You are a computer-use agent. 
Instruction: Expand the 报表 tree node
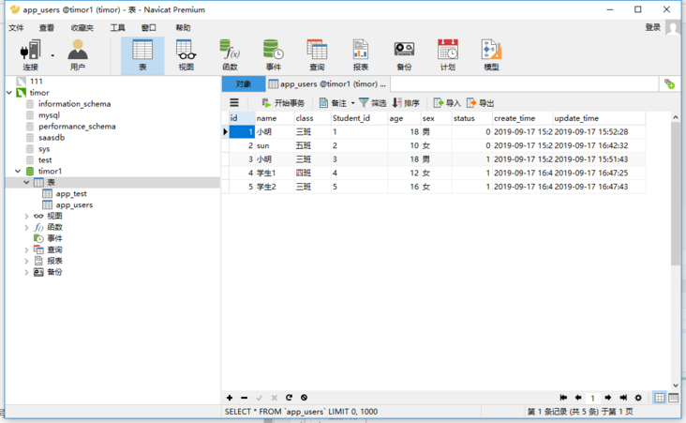26,261
